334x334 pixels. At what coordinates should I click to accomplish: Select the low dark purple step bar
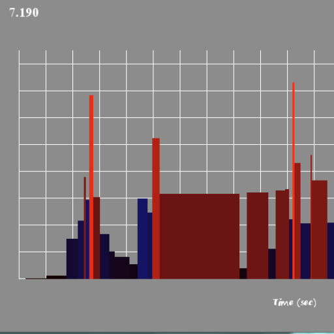pyautogui.click(x=122, y=268)
